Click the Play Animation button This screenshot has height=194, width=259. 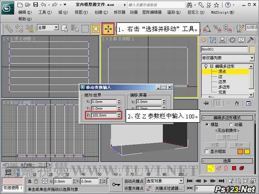[x=205, y=181]
